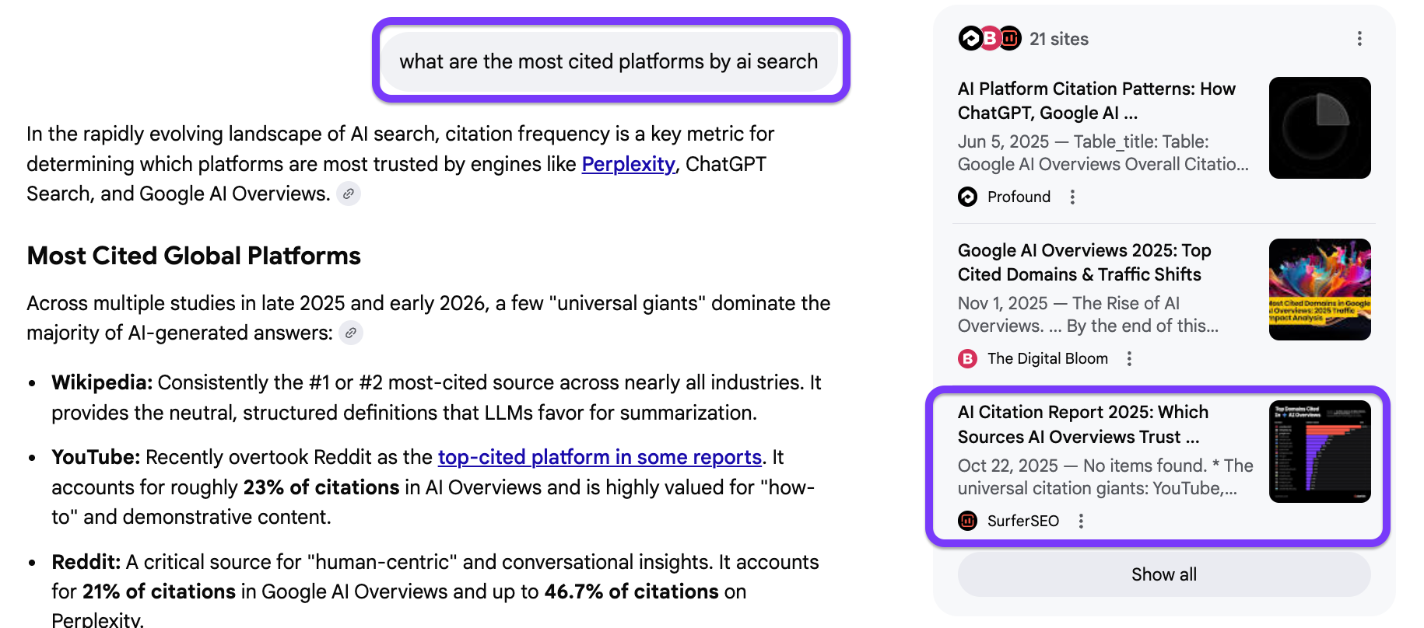1424x628 pixels.
Task: Click the search query bubble text
Action: click(x=609, y=61)
